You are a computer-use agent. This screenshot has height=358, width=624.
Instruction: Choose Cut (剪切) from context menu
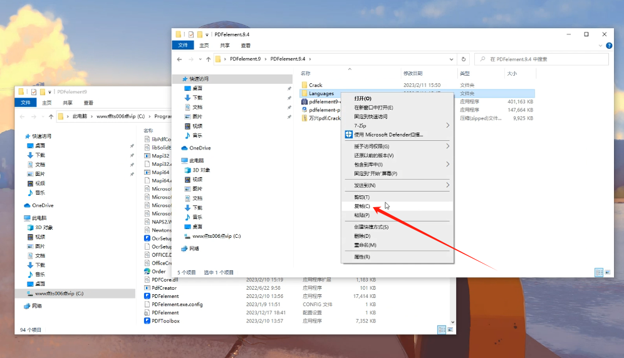tap(361, 197)
